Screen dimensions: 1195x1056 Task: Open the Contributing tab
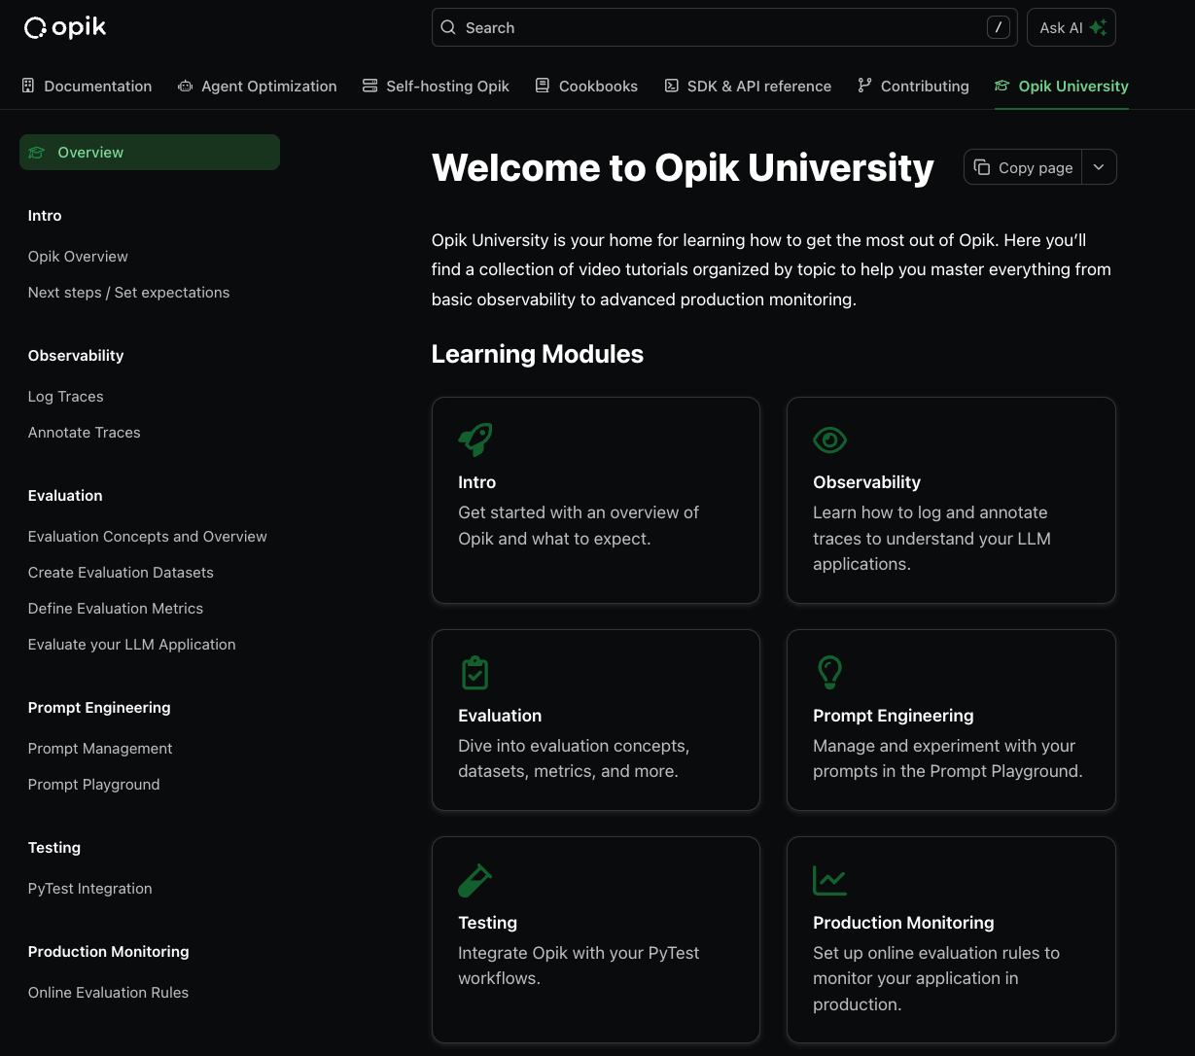point(913,86)
